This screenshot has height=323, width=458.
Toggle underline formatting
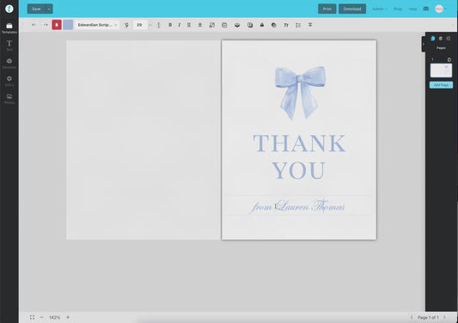(x=189, y=25)
